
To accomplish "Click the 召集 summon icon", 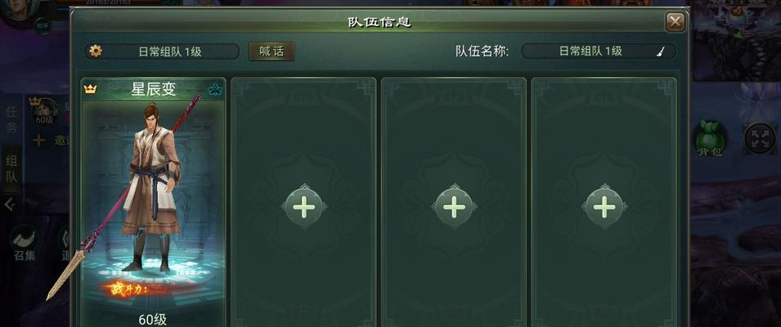I will [25, 244].
